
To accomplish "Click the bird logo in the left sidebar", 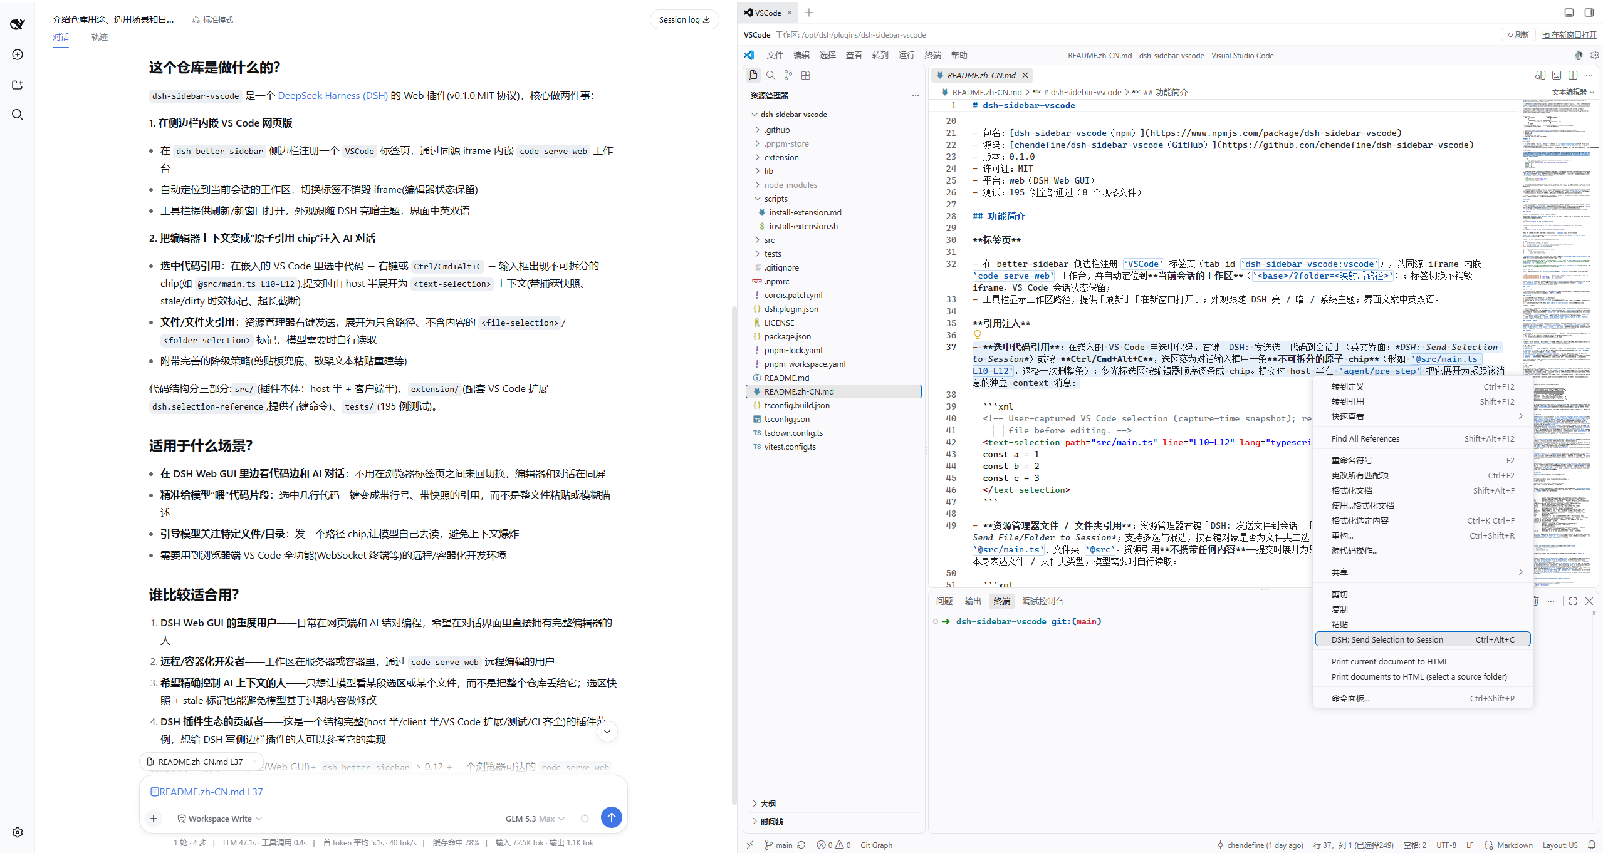I will pos(18,24).
